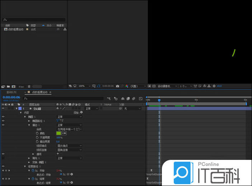
Task: Switch to the 渲染队列 tab
Action: [x=11, y=92]
